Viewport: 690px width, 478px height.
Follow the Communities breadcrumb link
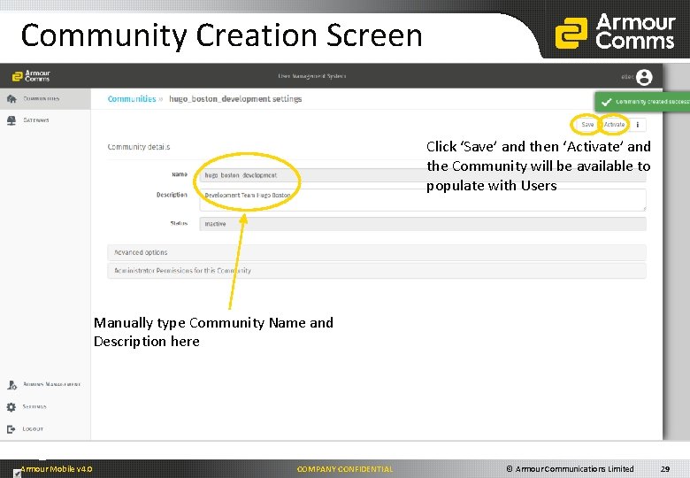coord(132,99)
